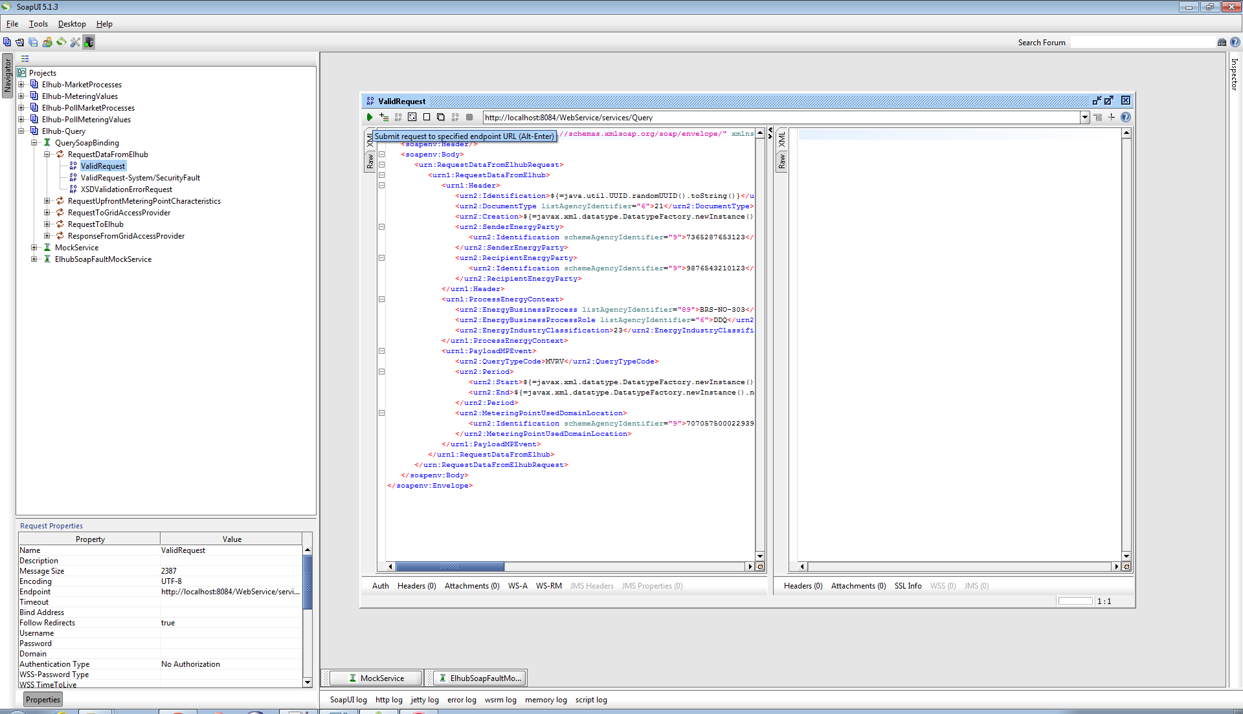Image resolution: width=1243 pixels, height=714 pixels.
Task: Expand the Elhub-MarketProcesses project
Action: pos(21,85)
